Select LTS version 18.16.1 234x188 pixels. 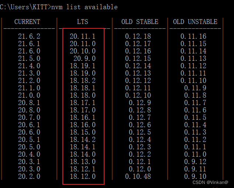coord(83,118)
